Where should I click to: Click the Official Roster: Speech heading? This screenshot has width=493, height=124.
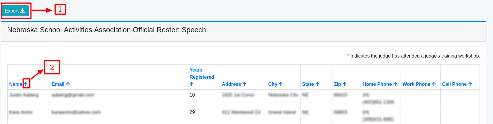[106, 30]
